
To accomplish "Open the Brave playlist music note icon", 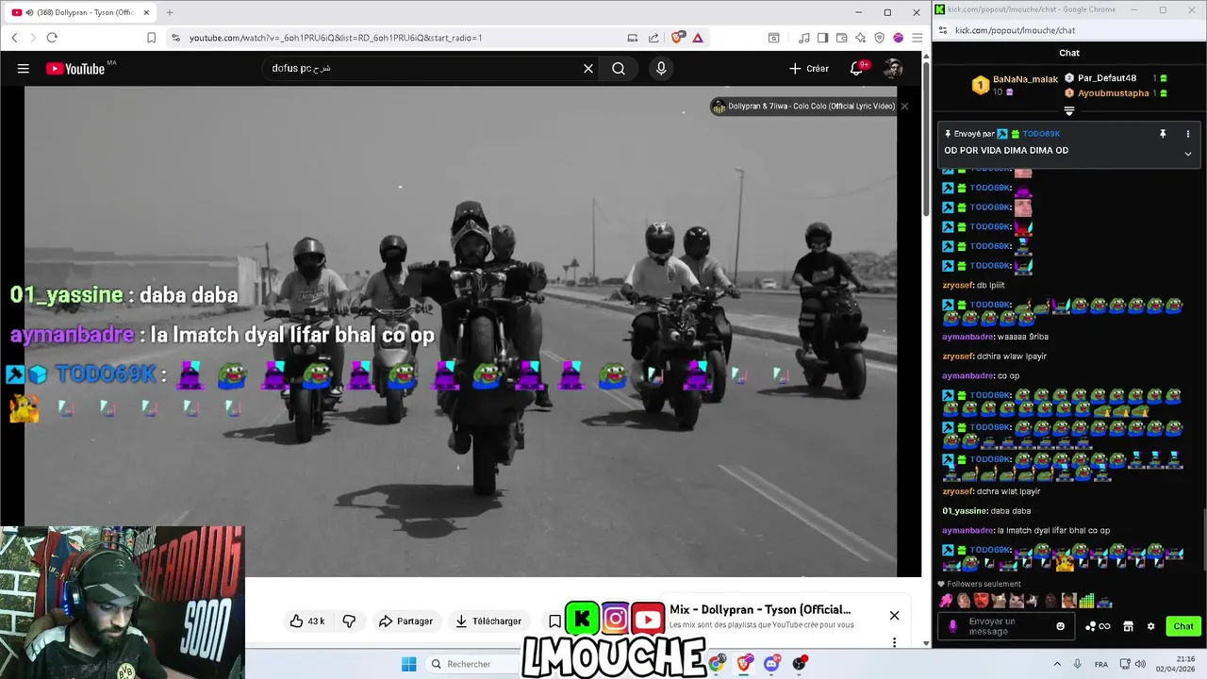I will coord(804,38).
